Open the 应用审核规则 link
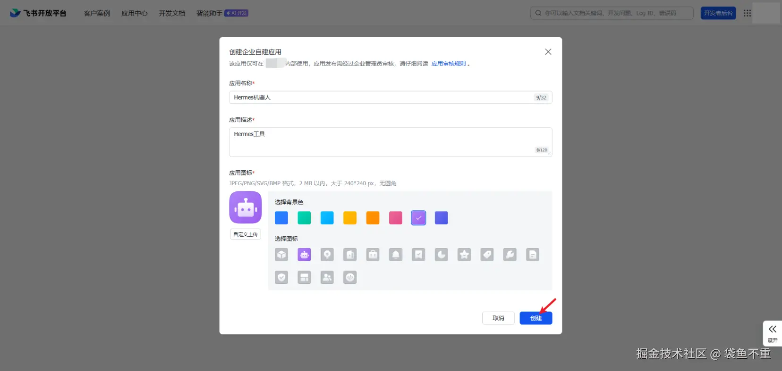This screenshot has width=782, height=371. pos(449,64)
